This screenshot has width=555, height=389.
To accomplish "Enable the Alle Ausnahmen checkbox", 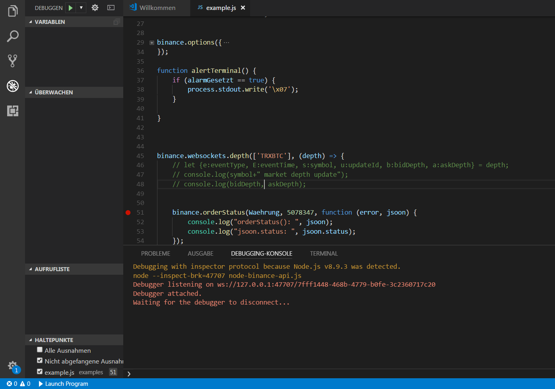I will tap(40, 350).
